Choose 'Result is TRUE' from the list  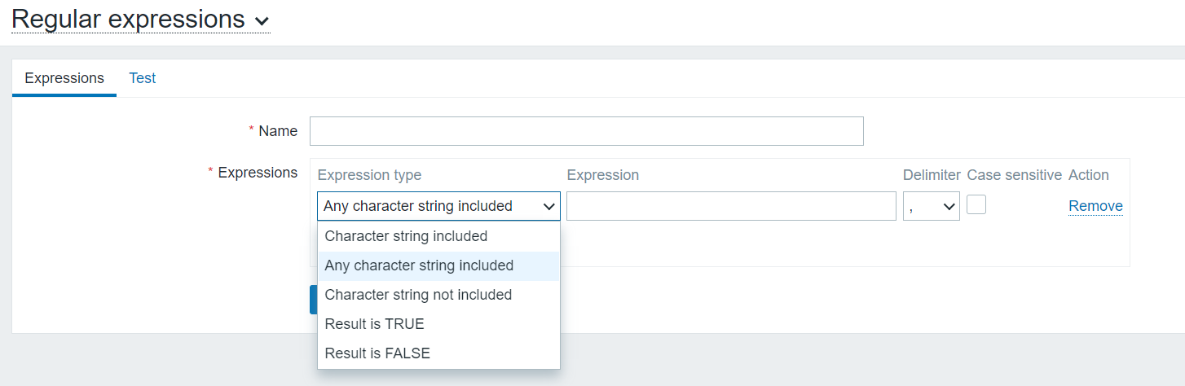click(375, 324)
